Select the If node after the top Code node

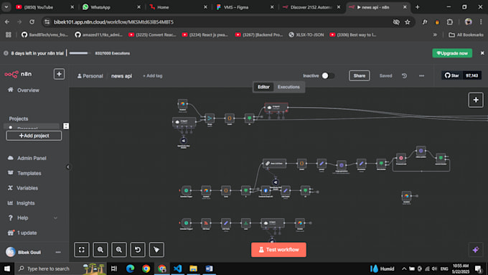coord(249,118)
